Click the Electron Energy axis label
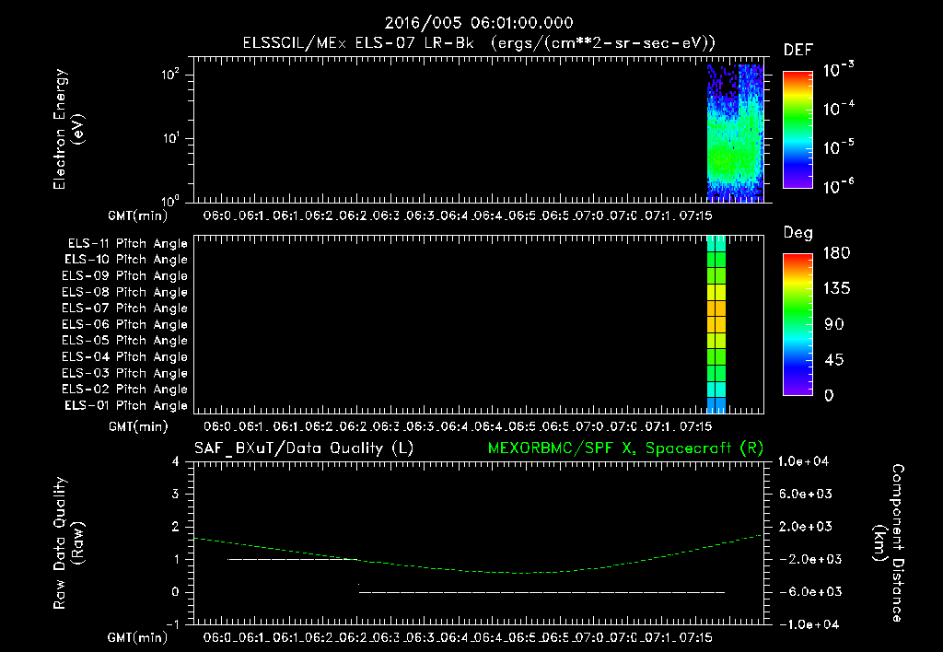Image resolution: width=943 pixels, height=652 pixels. coord(68,129)
